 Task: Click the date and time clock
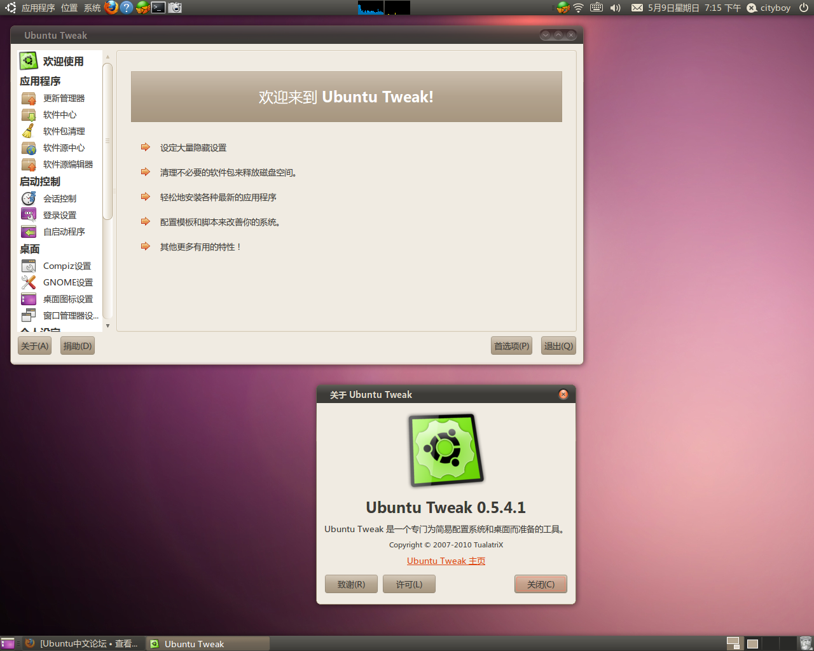pyautogui.click(x=694, y=8)
